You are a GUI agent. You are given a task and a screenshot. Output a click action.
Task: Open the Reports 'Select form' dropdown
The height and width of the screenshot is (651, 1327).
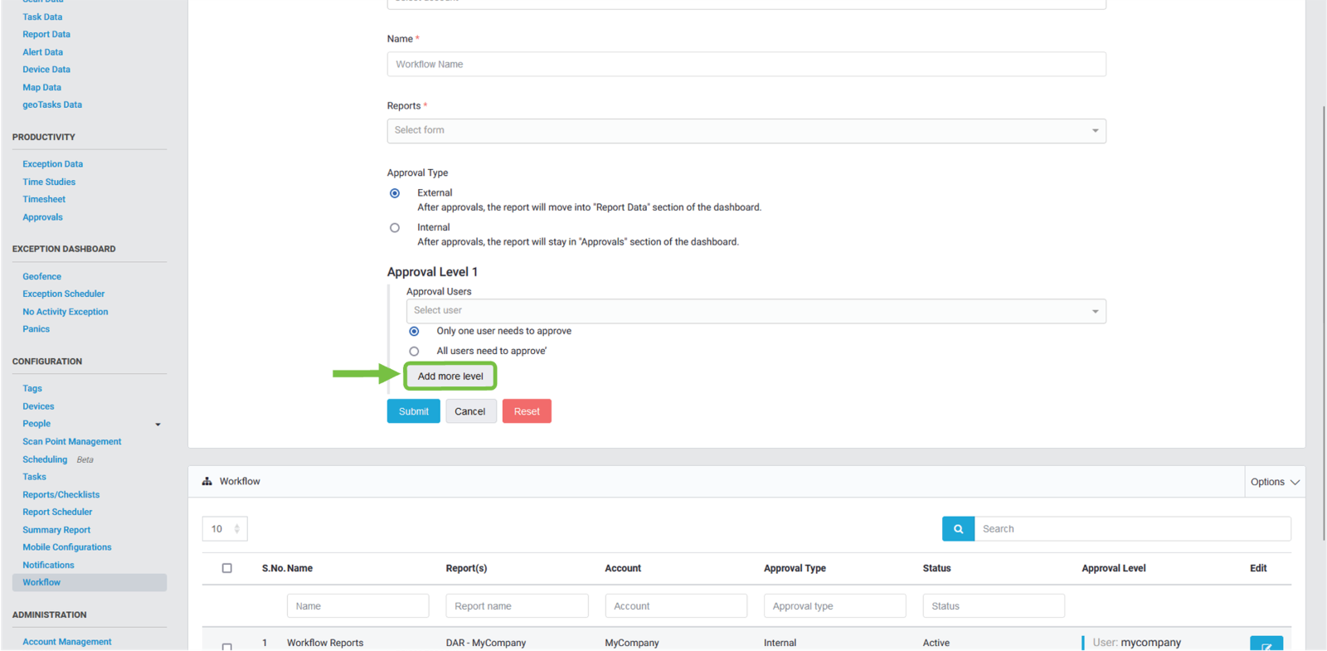746,131
